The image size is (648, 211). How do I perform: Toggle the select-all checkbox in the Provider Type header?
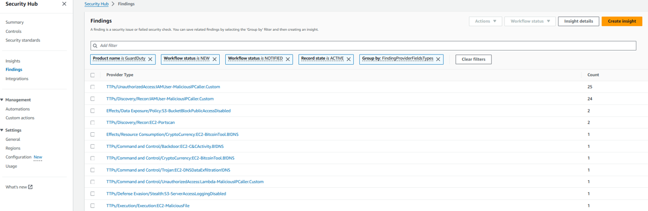pyautogui.click(x=93, y=75)
